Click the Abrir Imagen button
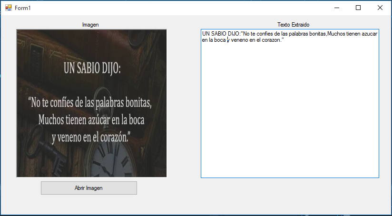 (89, 188)
